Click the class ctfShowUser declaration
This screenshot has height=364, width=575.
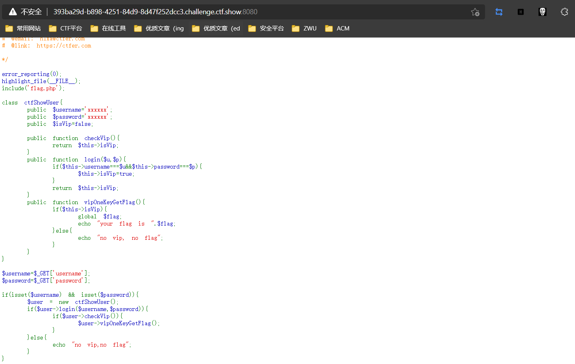[x=32, y=102]
